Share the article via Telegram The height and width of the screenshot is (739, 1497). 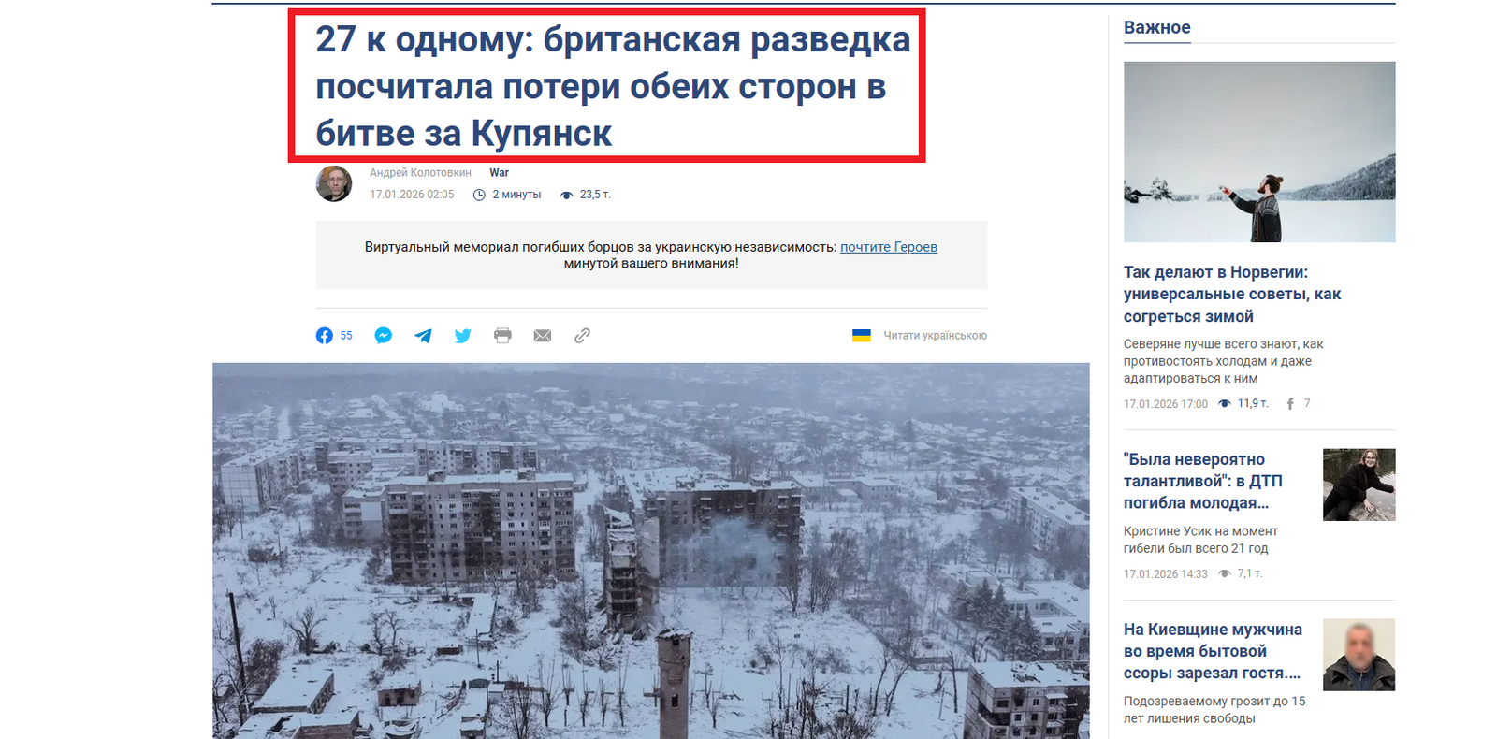[423, 336]
